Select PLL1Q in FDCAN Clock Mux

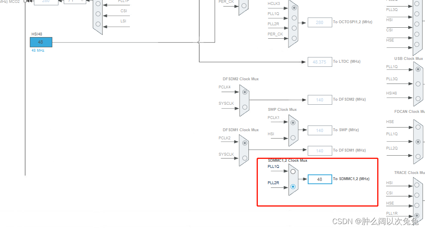tap(418, 142)
